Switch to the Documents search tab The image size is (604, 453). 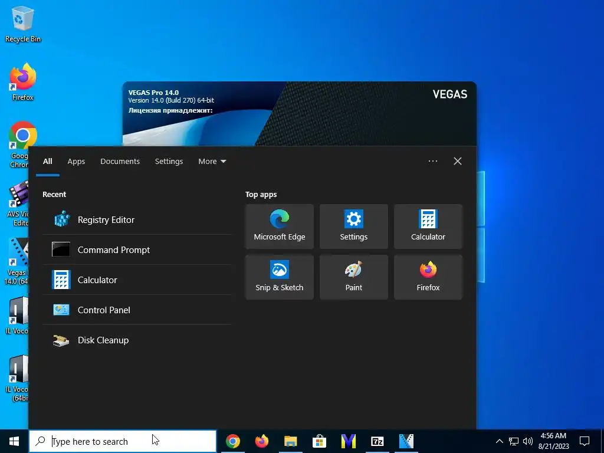coord(120,162)
